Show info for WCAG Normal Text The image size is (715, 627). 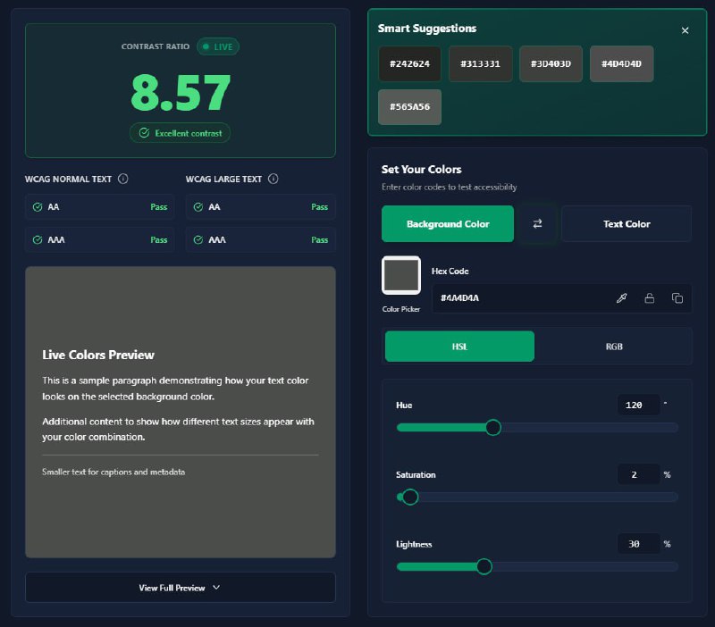point(123,179)
